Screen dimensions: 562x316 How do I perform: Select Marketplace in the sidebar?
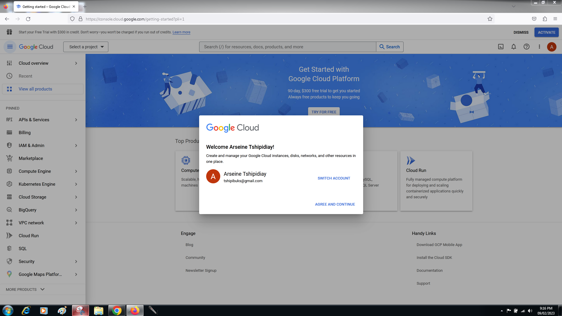point(31,158)
